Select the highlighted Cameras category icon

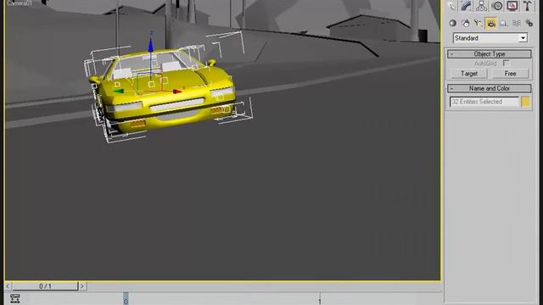click(490, 23)
